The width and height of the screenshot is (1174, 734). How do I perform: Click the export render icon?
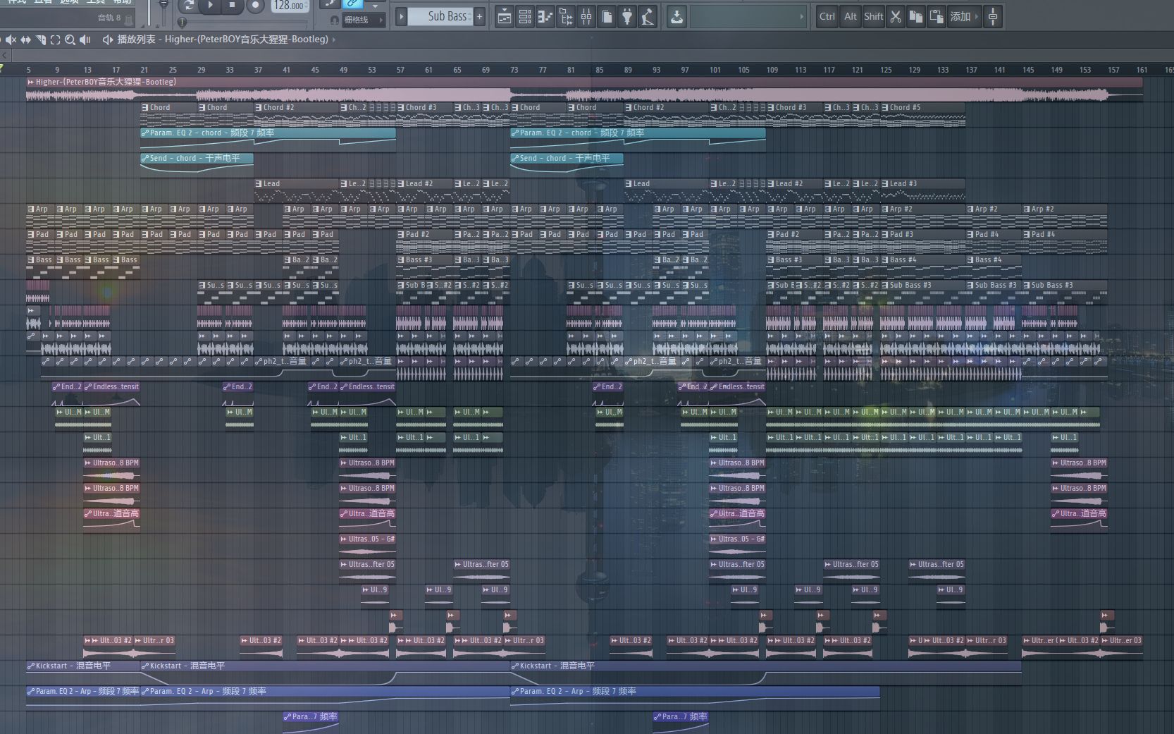tap(676, 16)
